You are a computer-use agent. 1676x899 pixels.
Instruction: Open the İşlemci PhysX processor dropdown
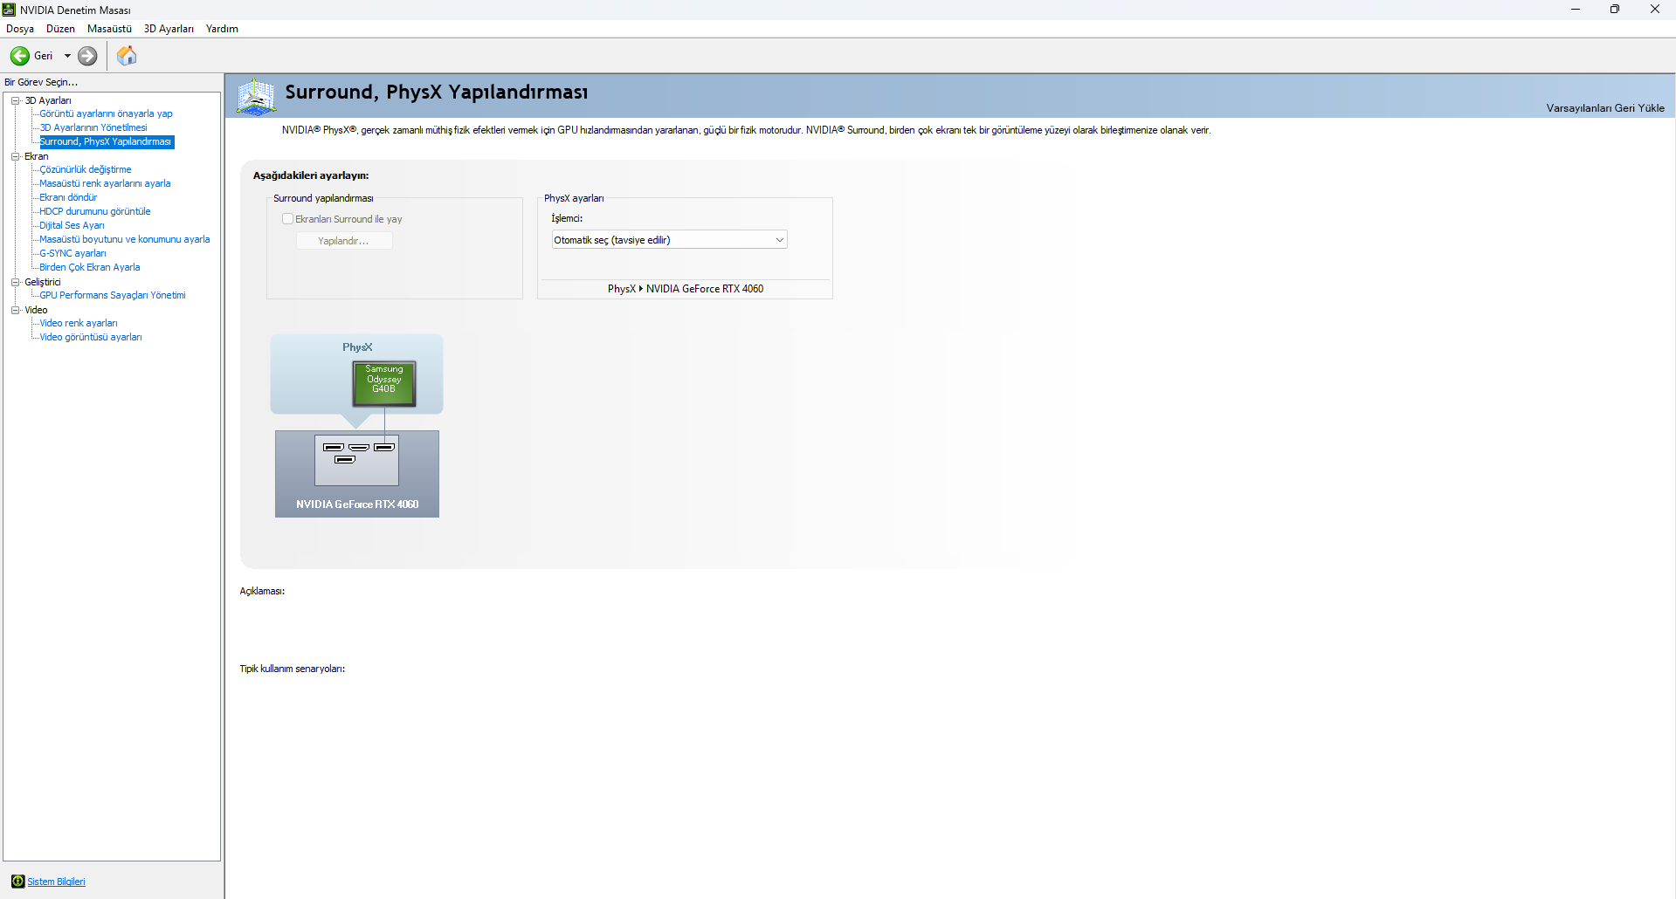(669, 240)
